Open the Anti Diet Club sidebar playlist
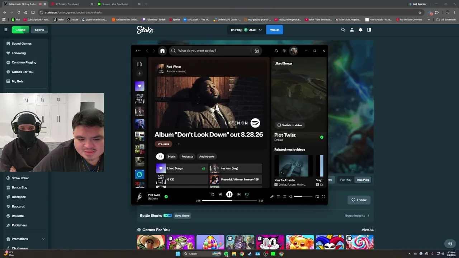 coord(139,99)
